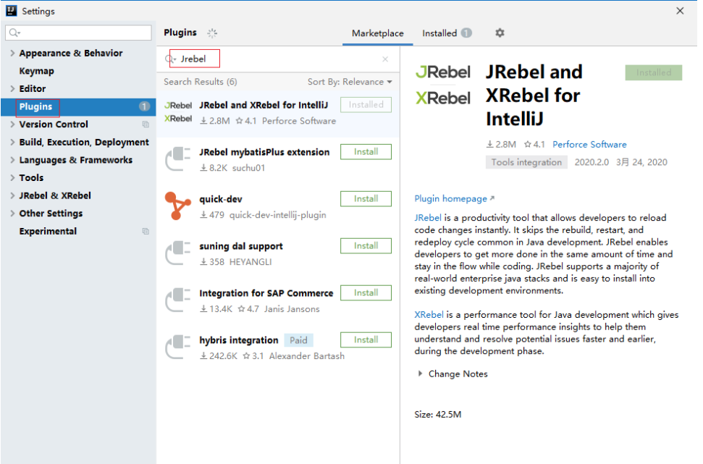
Task: Install Integration for SAP Commerce
Action: point(366,293)
